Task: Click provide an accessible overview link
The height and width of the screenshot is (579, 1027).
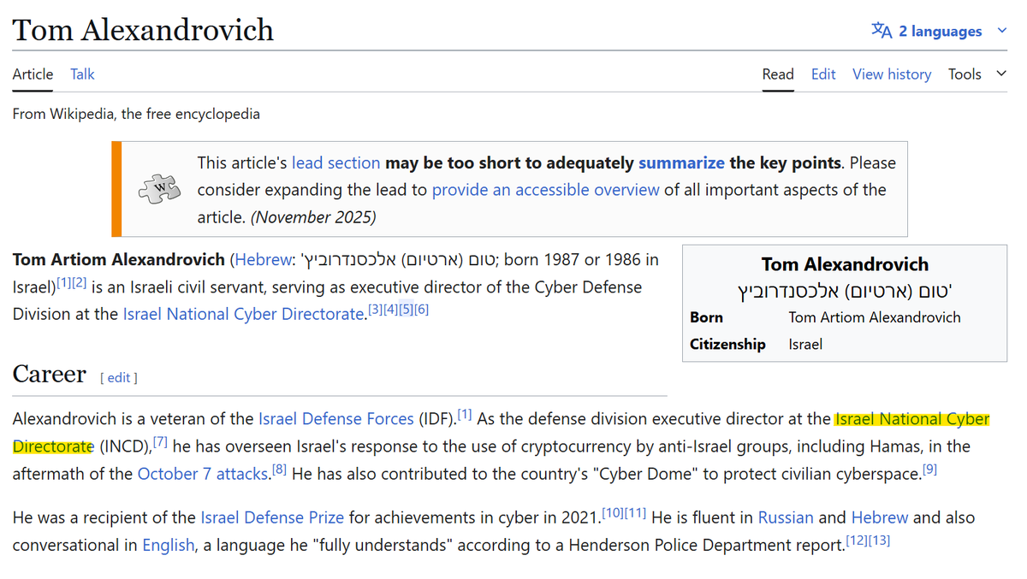Action: point(545,190)
